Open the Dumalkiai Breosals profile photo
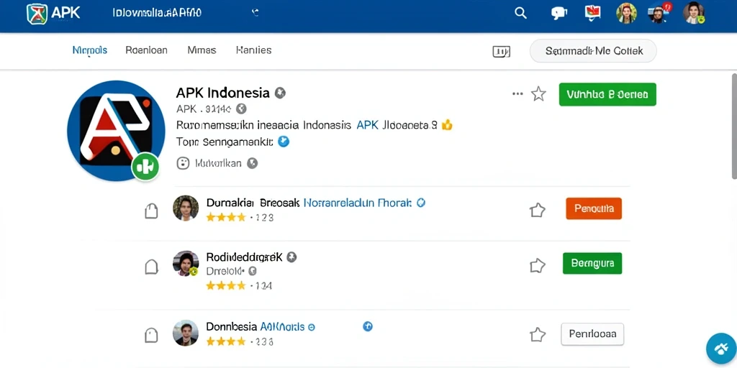737x368 pixels. click(186, 208)
